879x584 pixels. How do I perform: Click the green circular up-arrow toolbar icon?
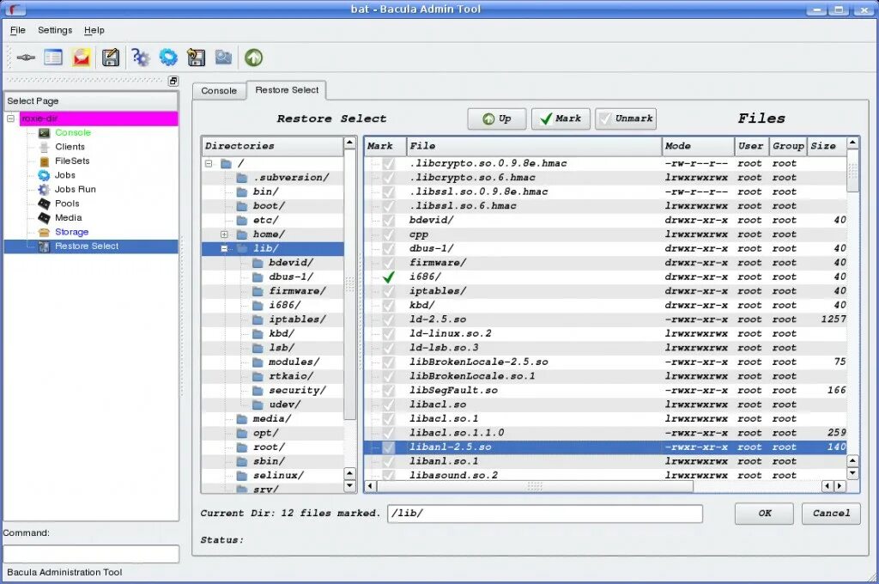pyautogui.click(x=253, y=58)
